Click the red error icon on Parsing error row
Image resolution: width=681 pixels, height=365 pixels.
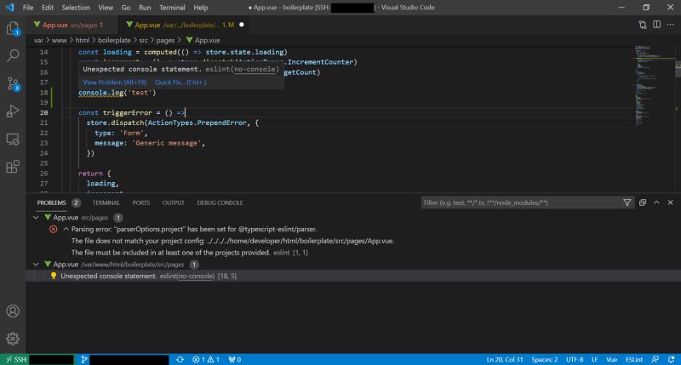pos(53,229)
